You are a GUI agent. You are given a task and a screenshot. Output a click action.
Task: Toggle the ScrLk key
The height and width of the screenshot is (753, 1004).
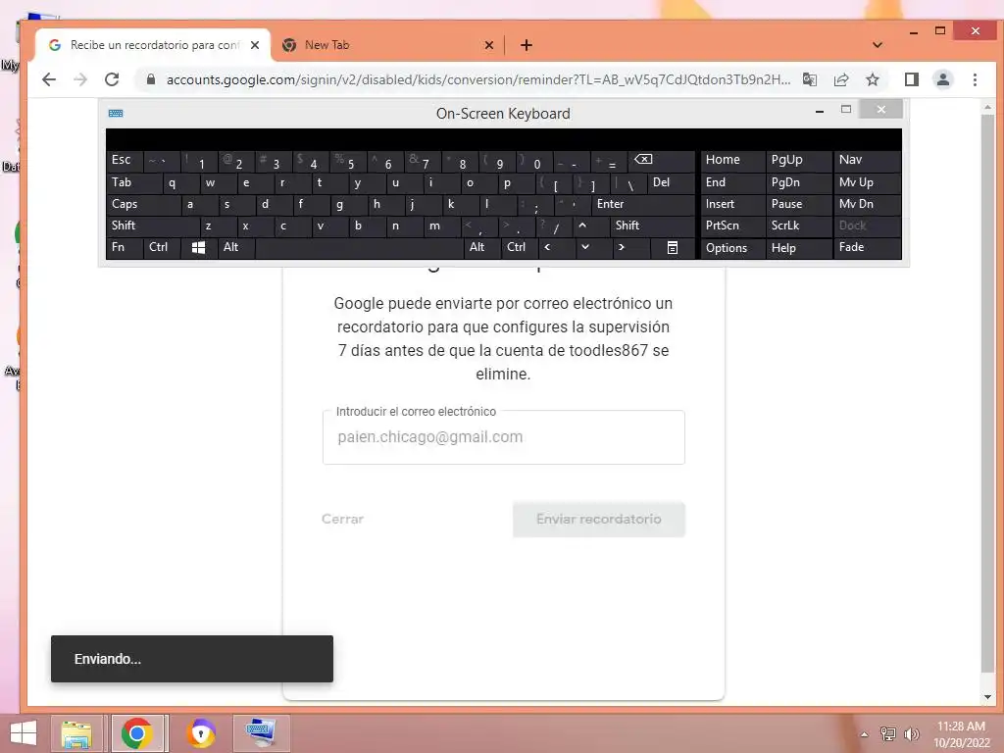click(798, 226)
